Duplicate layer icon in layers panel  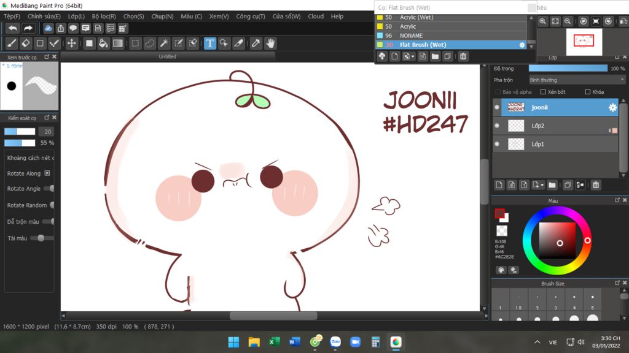(x=568, y=185)
